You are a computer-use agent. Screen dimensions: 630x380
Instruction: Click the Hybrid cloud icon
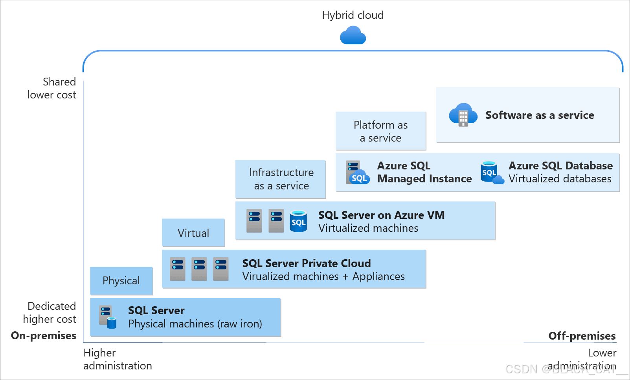(x=353, y=35)
